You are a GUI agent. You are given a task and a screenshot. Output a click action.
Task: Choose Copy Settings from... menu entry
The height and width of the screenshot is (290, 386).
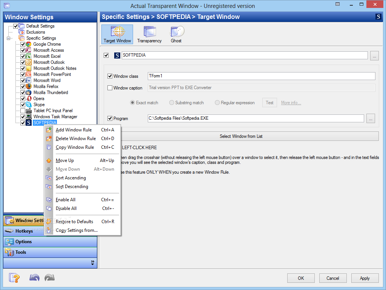click(83, 230)
